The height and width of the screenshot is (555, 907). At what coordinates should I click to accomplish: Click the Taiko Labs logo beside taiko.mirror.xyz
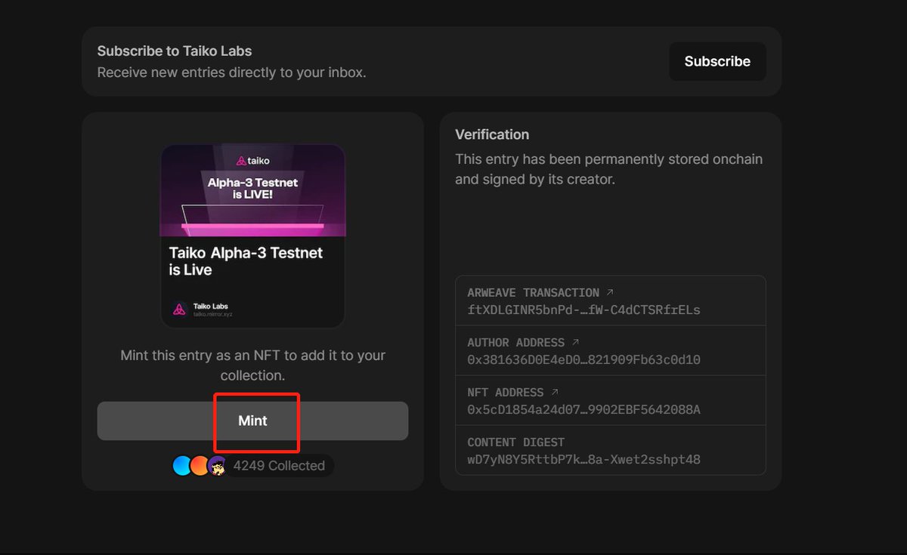tap(180, 309)
